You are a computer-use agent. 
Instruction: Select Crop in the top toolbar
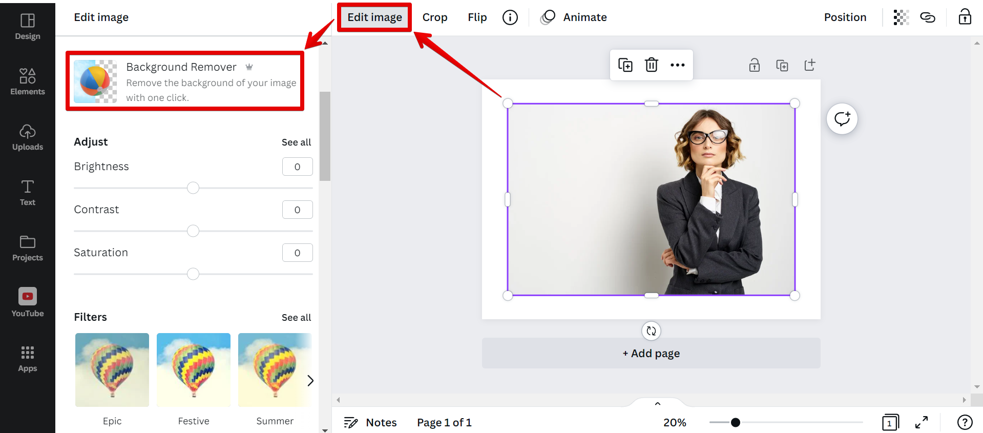(x=434, y=17)
